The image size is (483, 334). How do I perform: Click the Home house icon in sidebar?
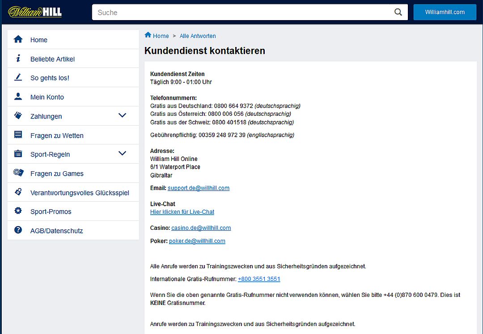(18, 39)
